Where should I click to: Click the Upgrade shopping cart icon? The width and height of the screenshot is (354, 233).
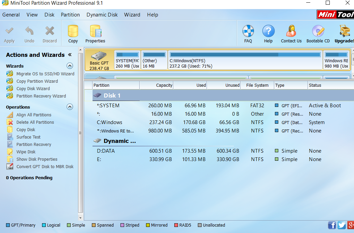click(345, 31)
